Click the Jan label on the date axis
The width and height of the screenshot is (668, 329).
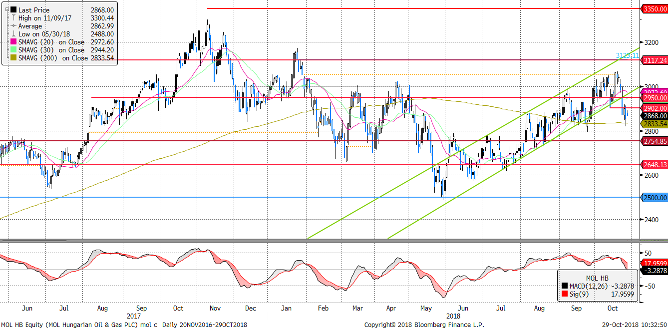click(287, 309)
